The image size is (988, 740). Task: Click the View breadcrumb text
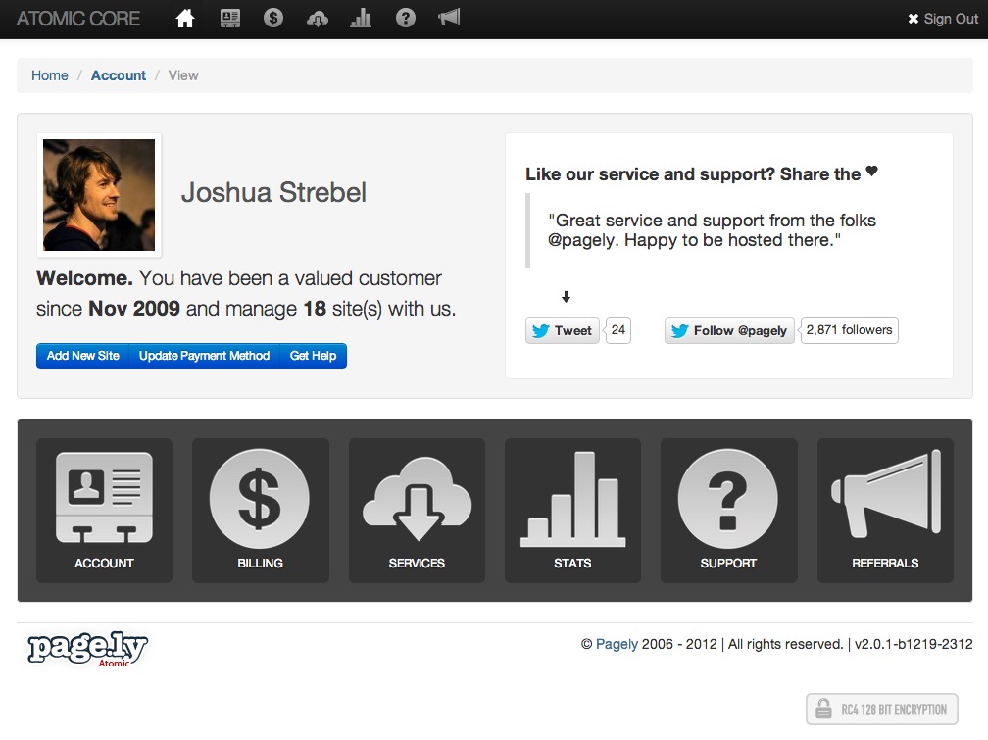183,75
